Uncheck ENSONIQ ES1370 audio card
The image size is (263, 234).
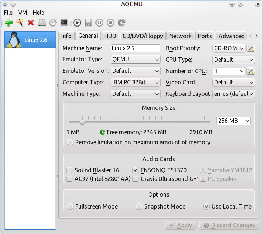[x=135, y=170]
